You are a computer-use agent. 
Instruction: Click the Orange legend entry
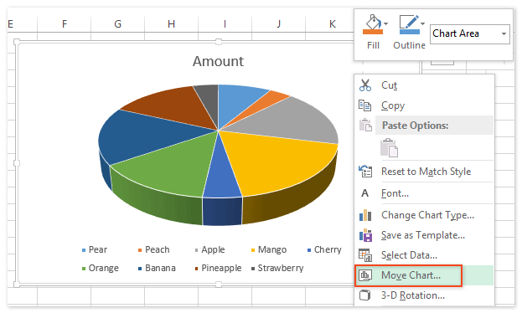click(101, 268)
